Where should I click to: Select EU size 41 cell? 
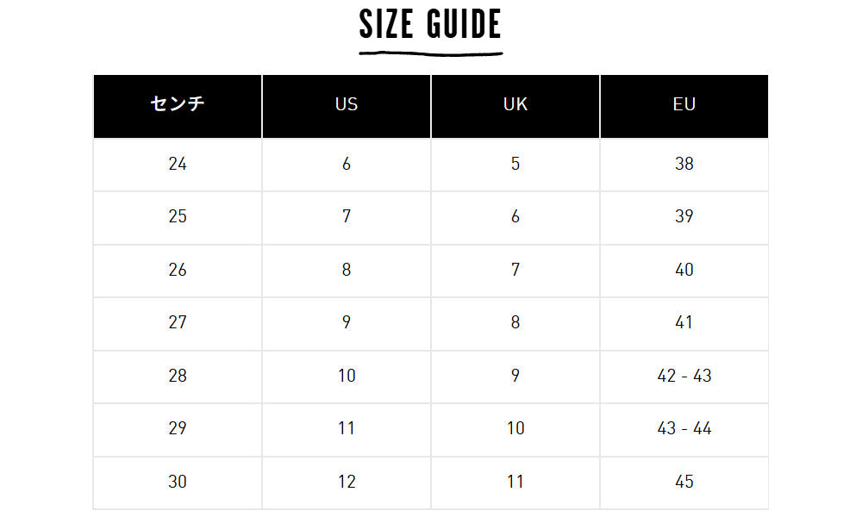coord(684,323)
